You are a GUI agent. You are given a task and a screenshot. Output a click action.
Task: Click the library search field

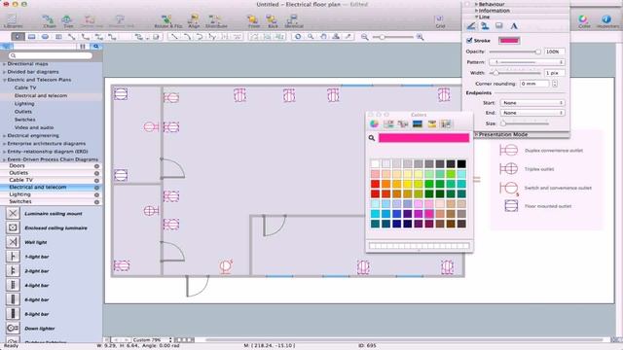(51, 55)
